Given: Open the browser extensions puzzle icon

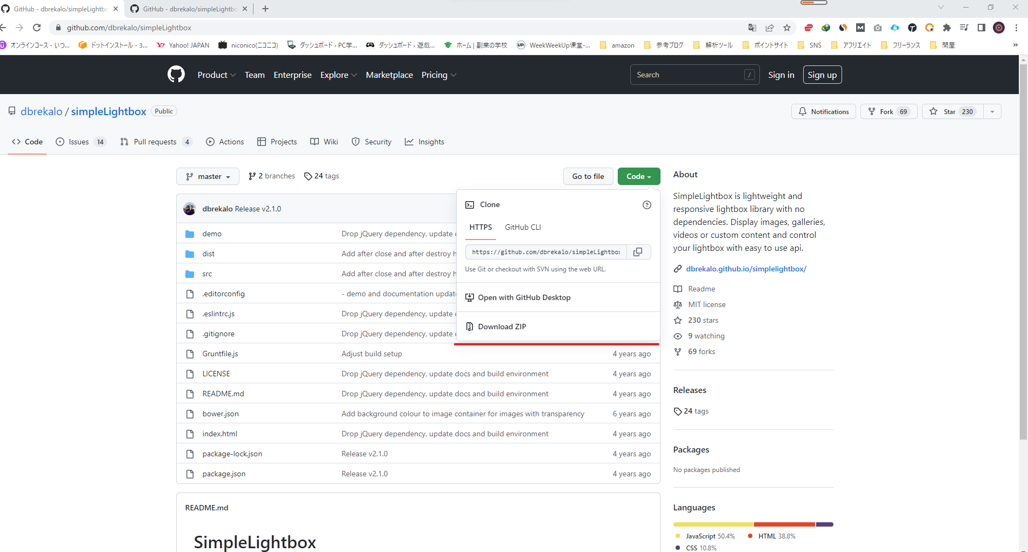Looking at the screenshot, I should [947, 28].
